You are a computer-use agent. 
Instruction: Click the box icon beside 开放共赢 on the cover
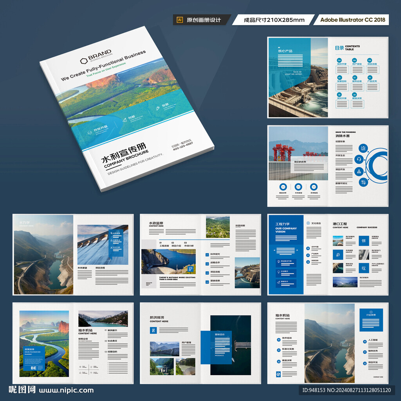90,133
